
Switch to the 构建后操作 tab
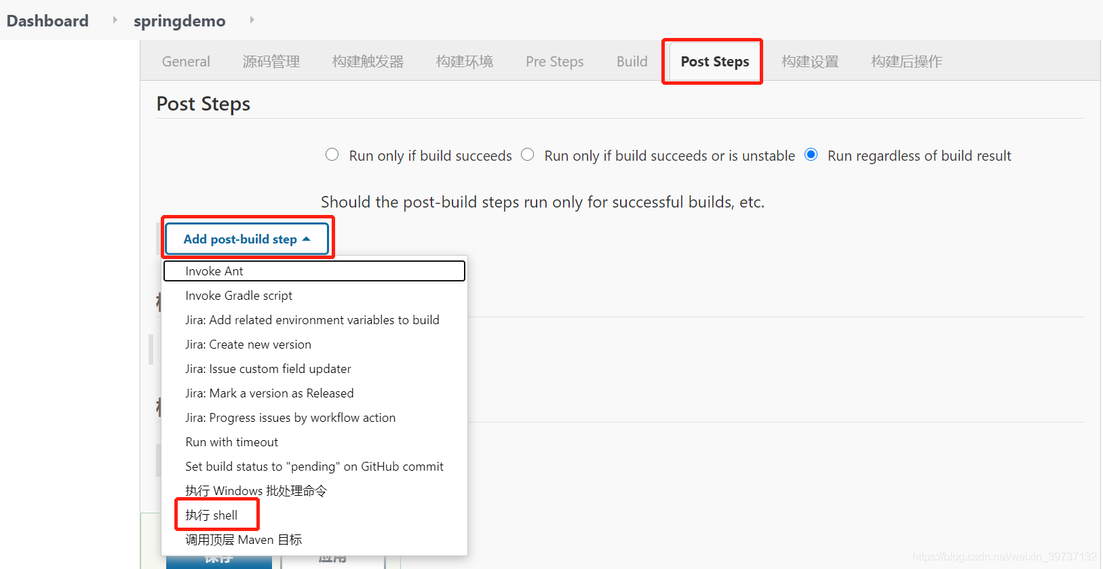pos(907,62)
